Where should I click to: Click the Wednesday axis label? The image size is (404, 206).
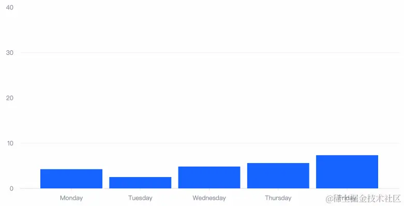tap(209, 198)
